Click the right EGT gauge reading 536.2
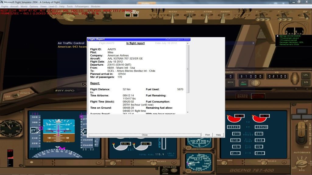This screenshot has width=312, height=175. 143,146
